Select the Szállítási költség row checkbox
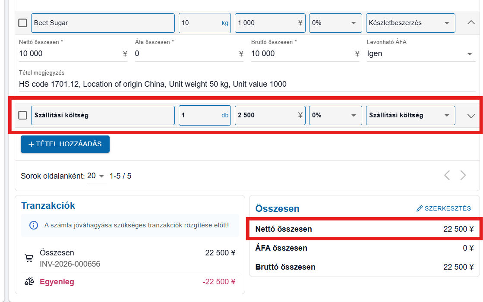 [x=22, y=116]
